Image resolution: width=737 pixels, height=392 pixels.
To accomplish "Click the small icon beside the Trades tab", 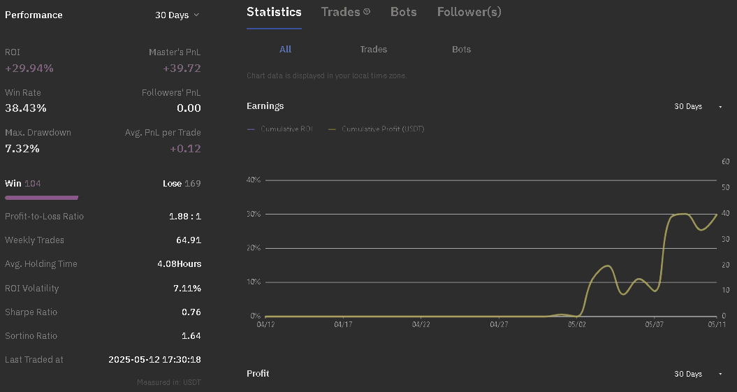I will coord(367,12).
